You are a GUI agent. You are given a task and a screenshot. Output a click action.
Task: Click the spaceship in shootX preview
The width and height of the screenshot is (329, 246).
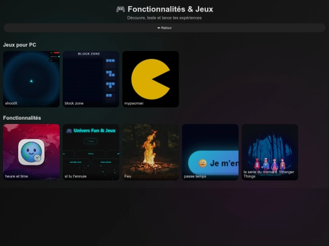point(31,81)
